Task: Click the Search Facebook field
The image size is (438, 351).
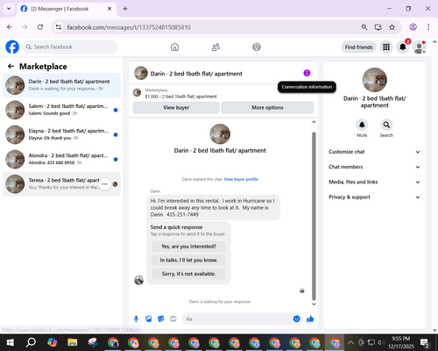Action: coord(70,47)
